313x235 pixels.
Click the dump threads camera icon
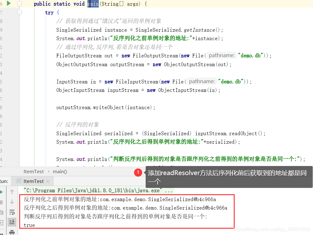[1, 212]
